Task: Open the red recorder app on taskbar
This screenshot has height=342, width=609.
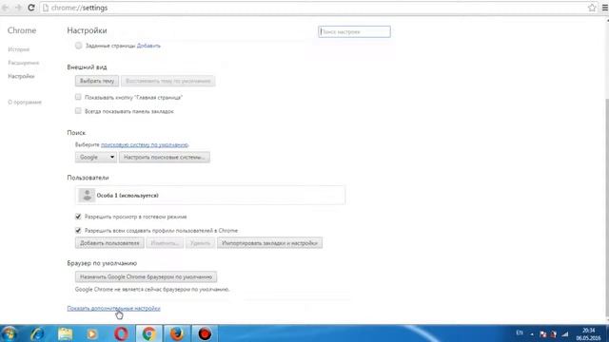Action: (205, 333)
